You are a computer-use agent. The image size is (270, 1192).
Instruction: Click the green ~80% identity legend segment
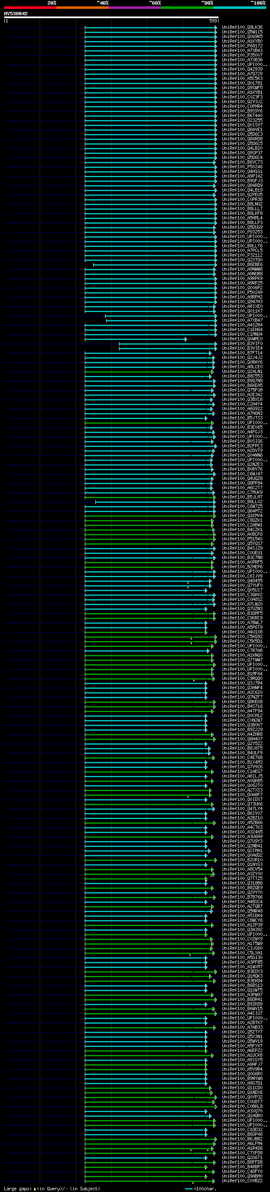(187, 8)
